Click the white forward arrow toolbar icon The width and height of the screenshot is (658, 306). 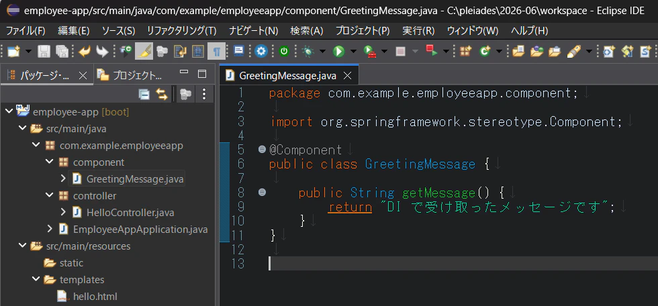(x=102, y=51)
